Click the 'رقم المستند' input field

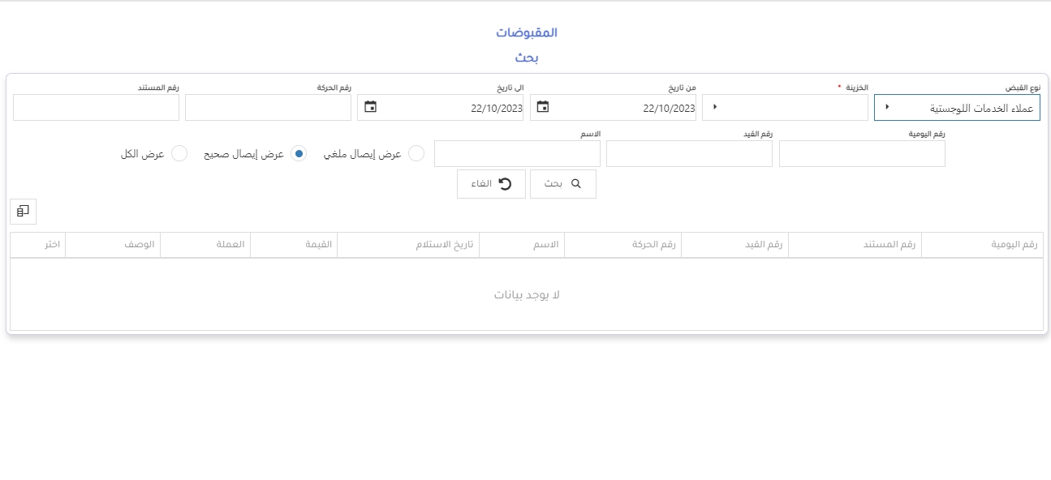click(x=96, y=107)
